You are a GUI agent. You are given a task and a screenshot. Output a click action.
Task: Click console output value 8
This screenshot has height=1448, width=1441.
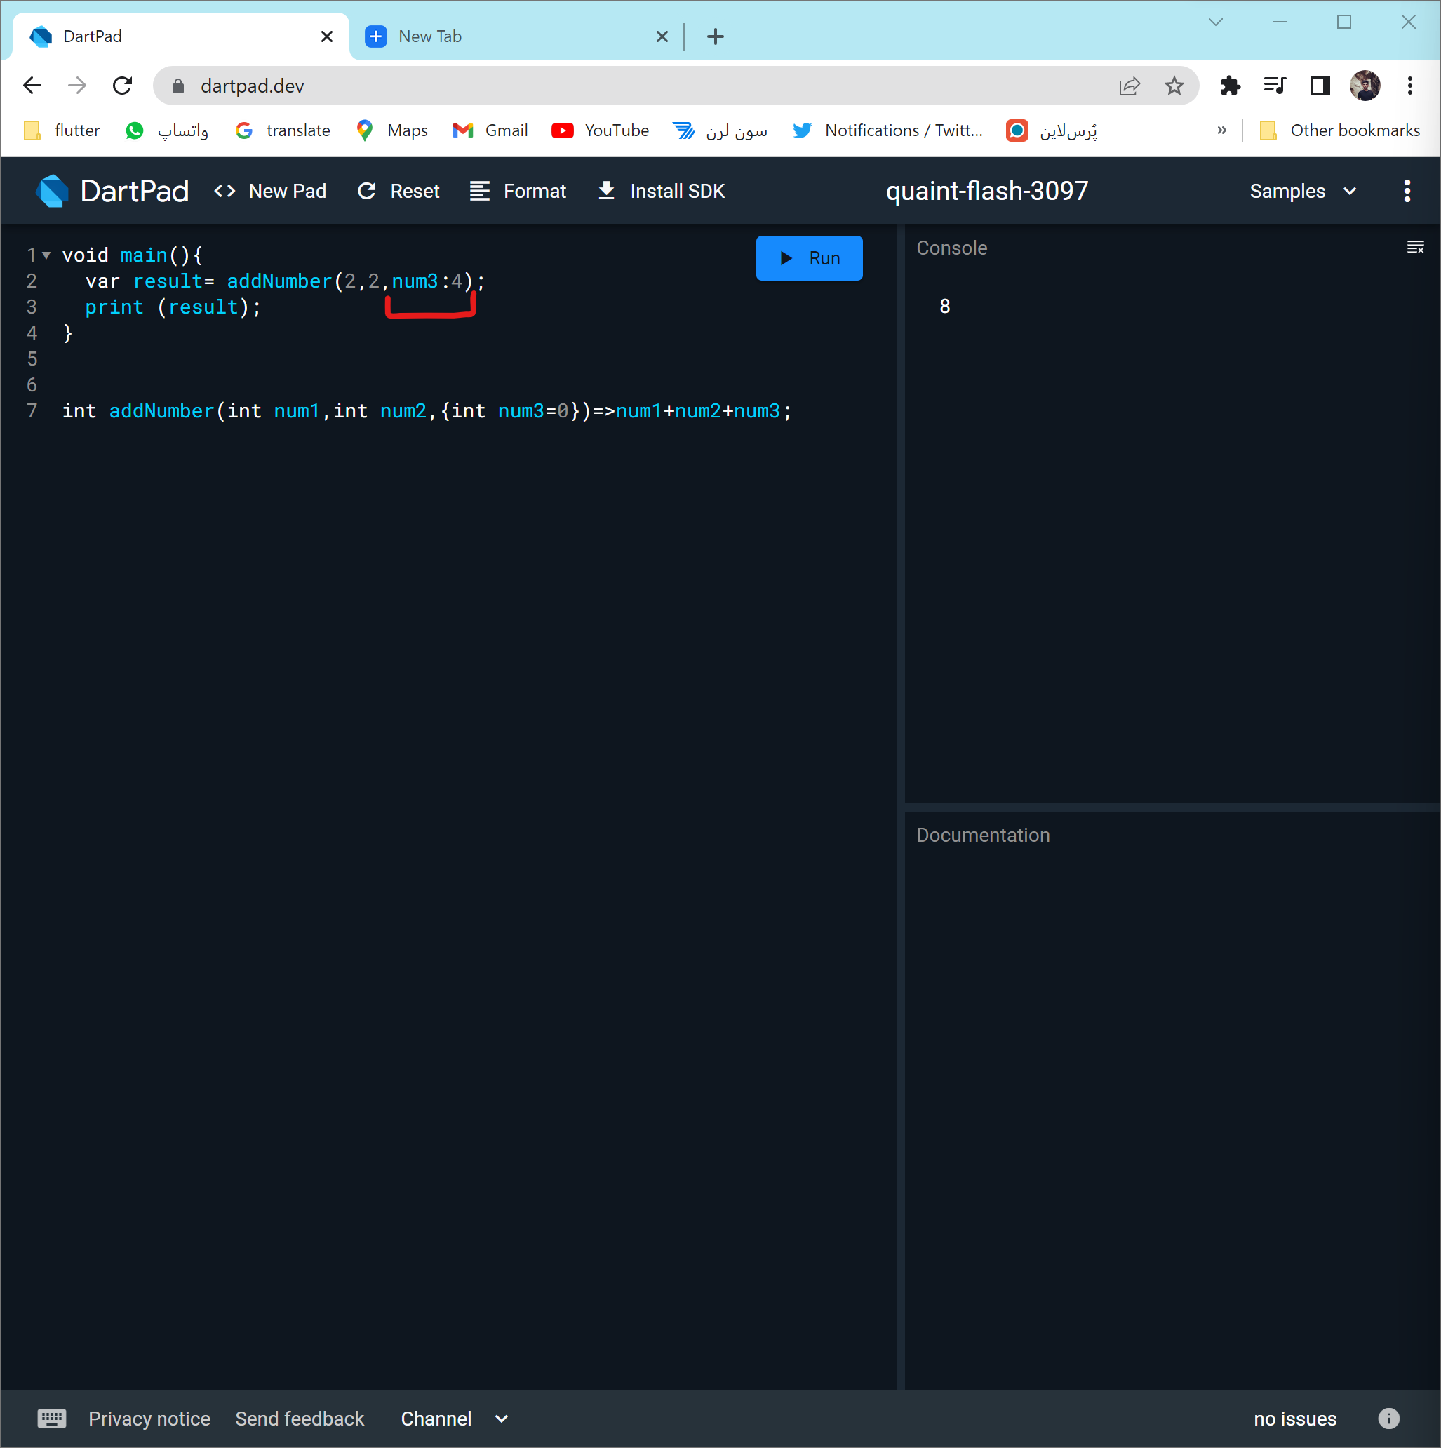tap(944, 306)
